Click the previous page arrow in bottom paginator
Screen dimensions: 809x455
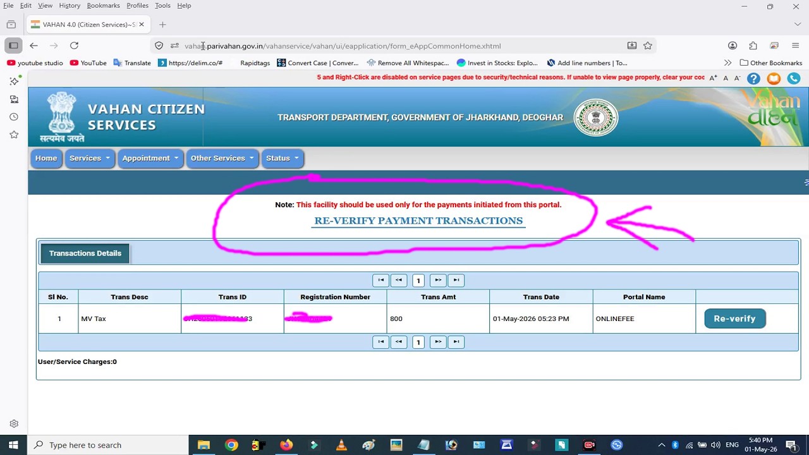pyautogui.click(x=398, y=342)
